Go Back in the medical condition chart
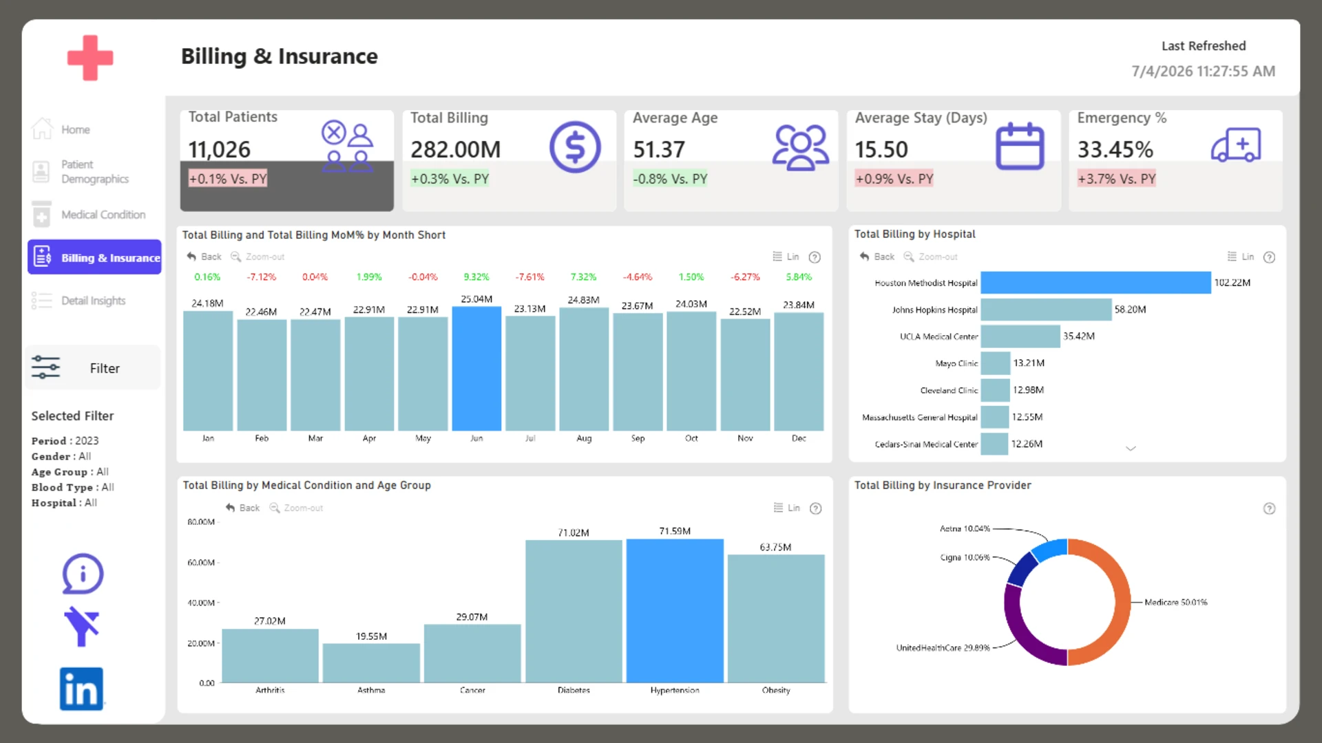 [242, 508]
